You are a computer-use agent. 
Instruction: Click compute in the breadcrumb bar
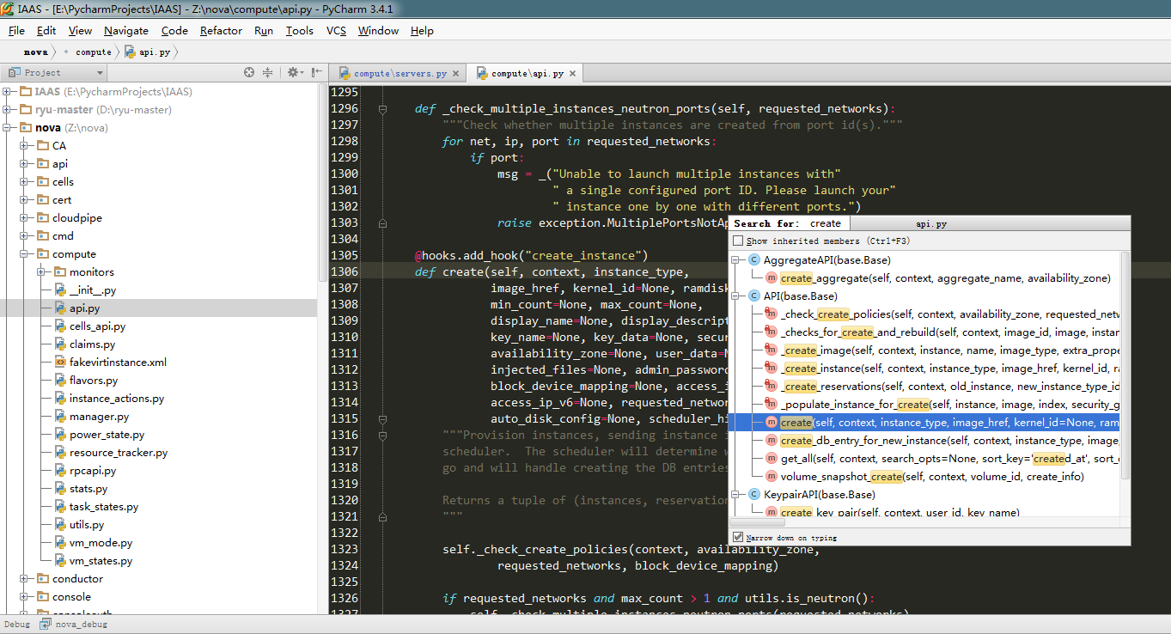(94, 52)
